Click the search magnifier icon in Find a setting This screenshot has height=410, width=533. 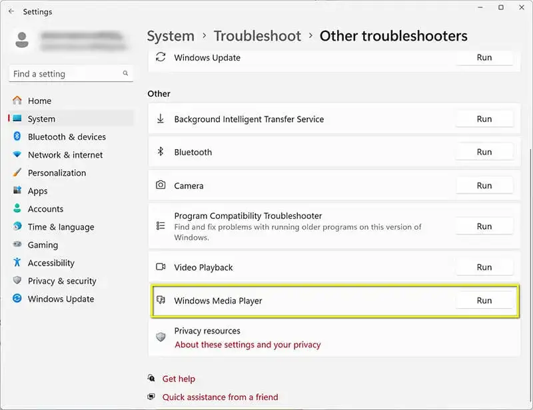125,73
